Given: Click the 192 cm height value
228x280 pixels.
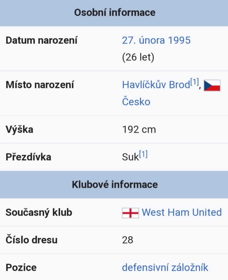Looking at the screenshot, I should coord(139,129).
